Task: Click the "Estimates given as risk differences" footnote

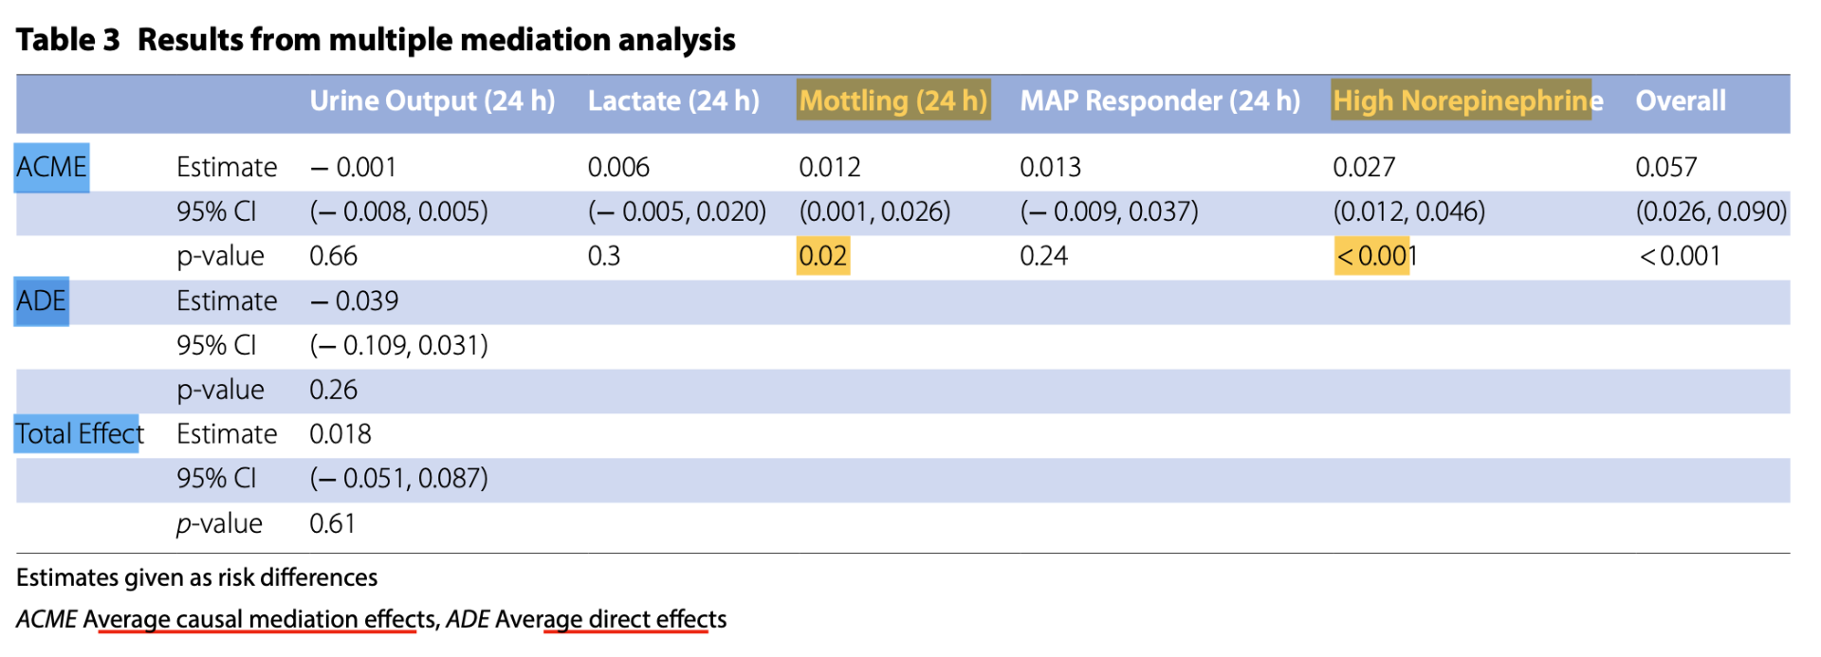Action: pyautogui.click(x=196, y=577)
